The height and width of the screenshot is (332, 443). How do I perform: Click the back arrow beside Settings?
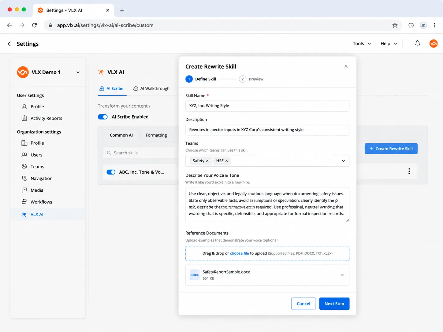point(9,44)
